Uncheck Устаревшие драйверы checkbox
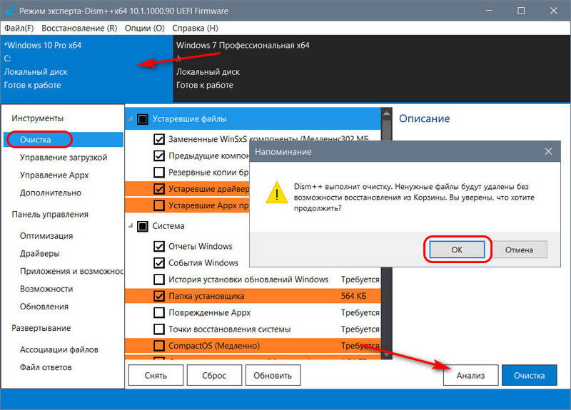571x410 pixels. point(158,189)
